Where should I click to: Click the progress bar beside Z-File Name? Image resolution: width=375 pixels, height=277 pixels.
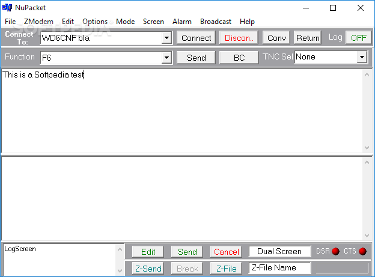pyautogui.click(x=342, y=267)
